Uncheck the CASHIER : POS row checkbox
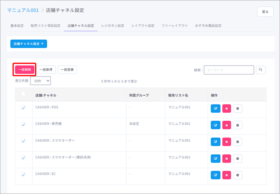Screen dimensions: 280x194 [x=23, y=107]
